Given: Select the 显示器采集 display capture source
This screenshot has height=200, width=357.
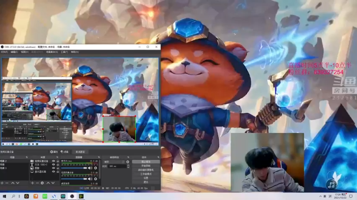Looking at the screenshot, I should pos(41,172).
